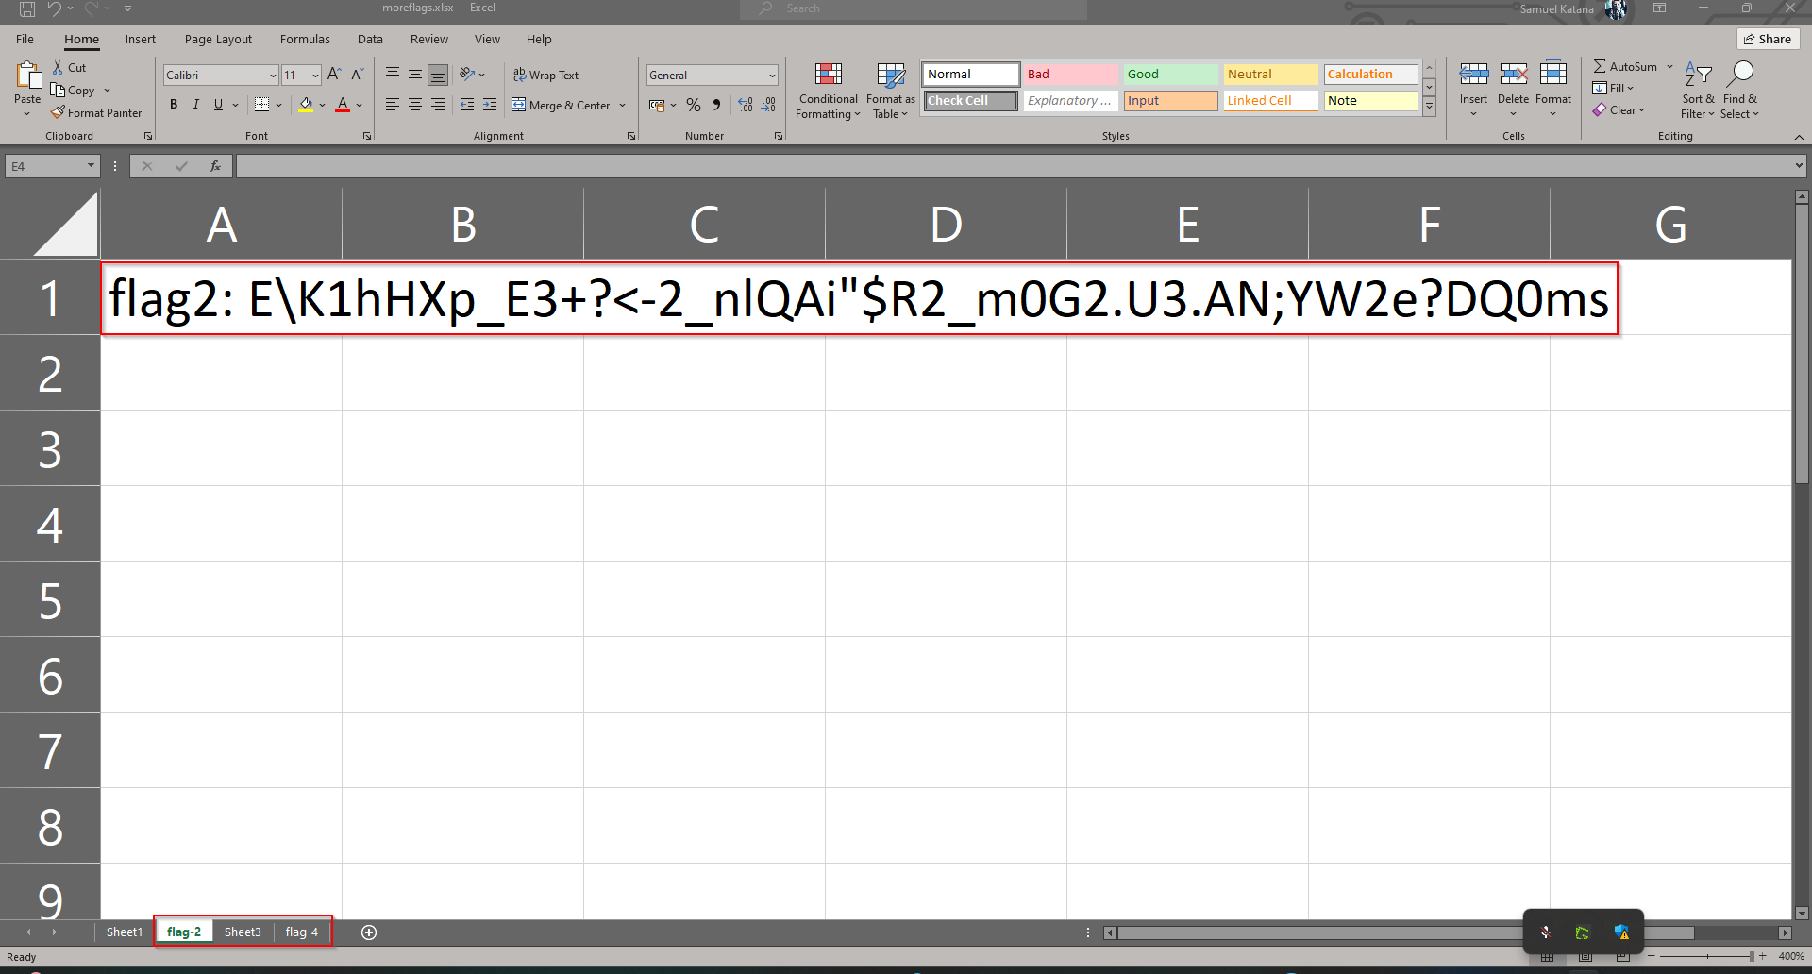Screen dimensions: 1812x974
Task: Enable the Comma Style format
Action: click(x=716, y=105)
